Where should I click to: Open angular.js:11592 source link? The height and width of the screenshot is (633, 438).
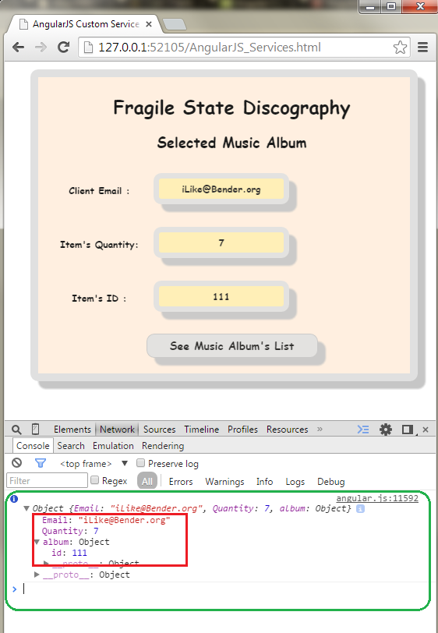pos(377,498)
